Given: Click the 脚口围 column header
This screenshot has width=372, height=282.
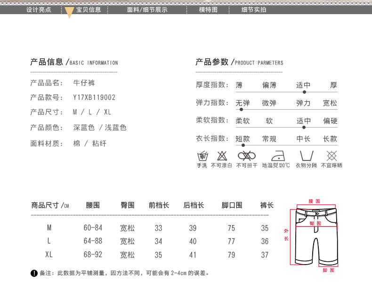Looking at the screenshot, I should 232,205.
